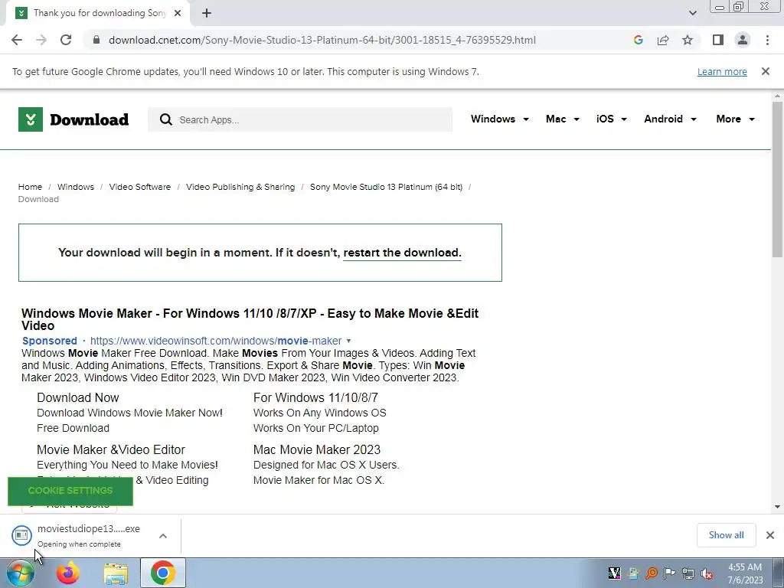Click the videowinsoft.com ad URL
This screenshot has width=784, height=588.
pos(215,341)
